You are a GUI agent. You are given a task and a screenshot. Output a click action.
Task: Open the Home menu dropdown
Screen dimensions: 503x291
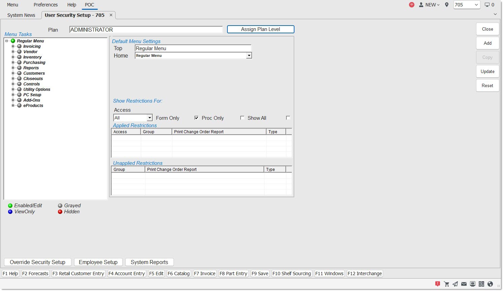tap(249, 56)
